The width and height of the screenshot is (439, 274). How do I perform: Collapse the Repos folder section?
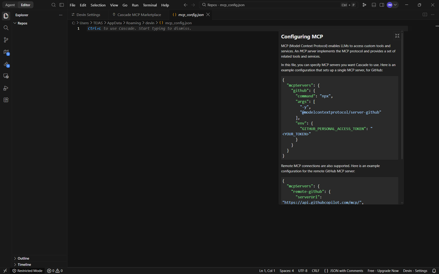(40, 23)
